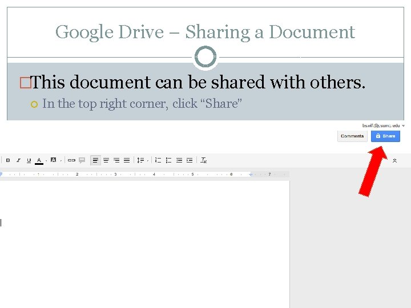Click the insert comment icon
Image resolution: width=411 pixels, height=308 pixels.
tap(82, 160)
